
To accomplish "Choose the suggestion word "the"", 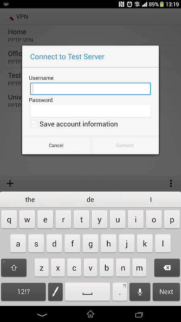I will [x=30, y=199].
